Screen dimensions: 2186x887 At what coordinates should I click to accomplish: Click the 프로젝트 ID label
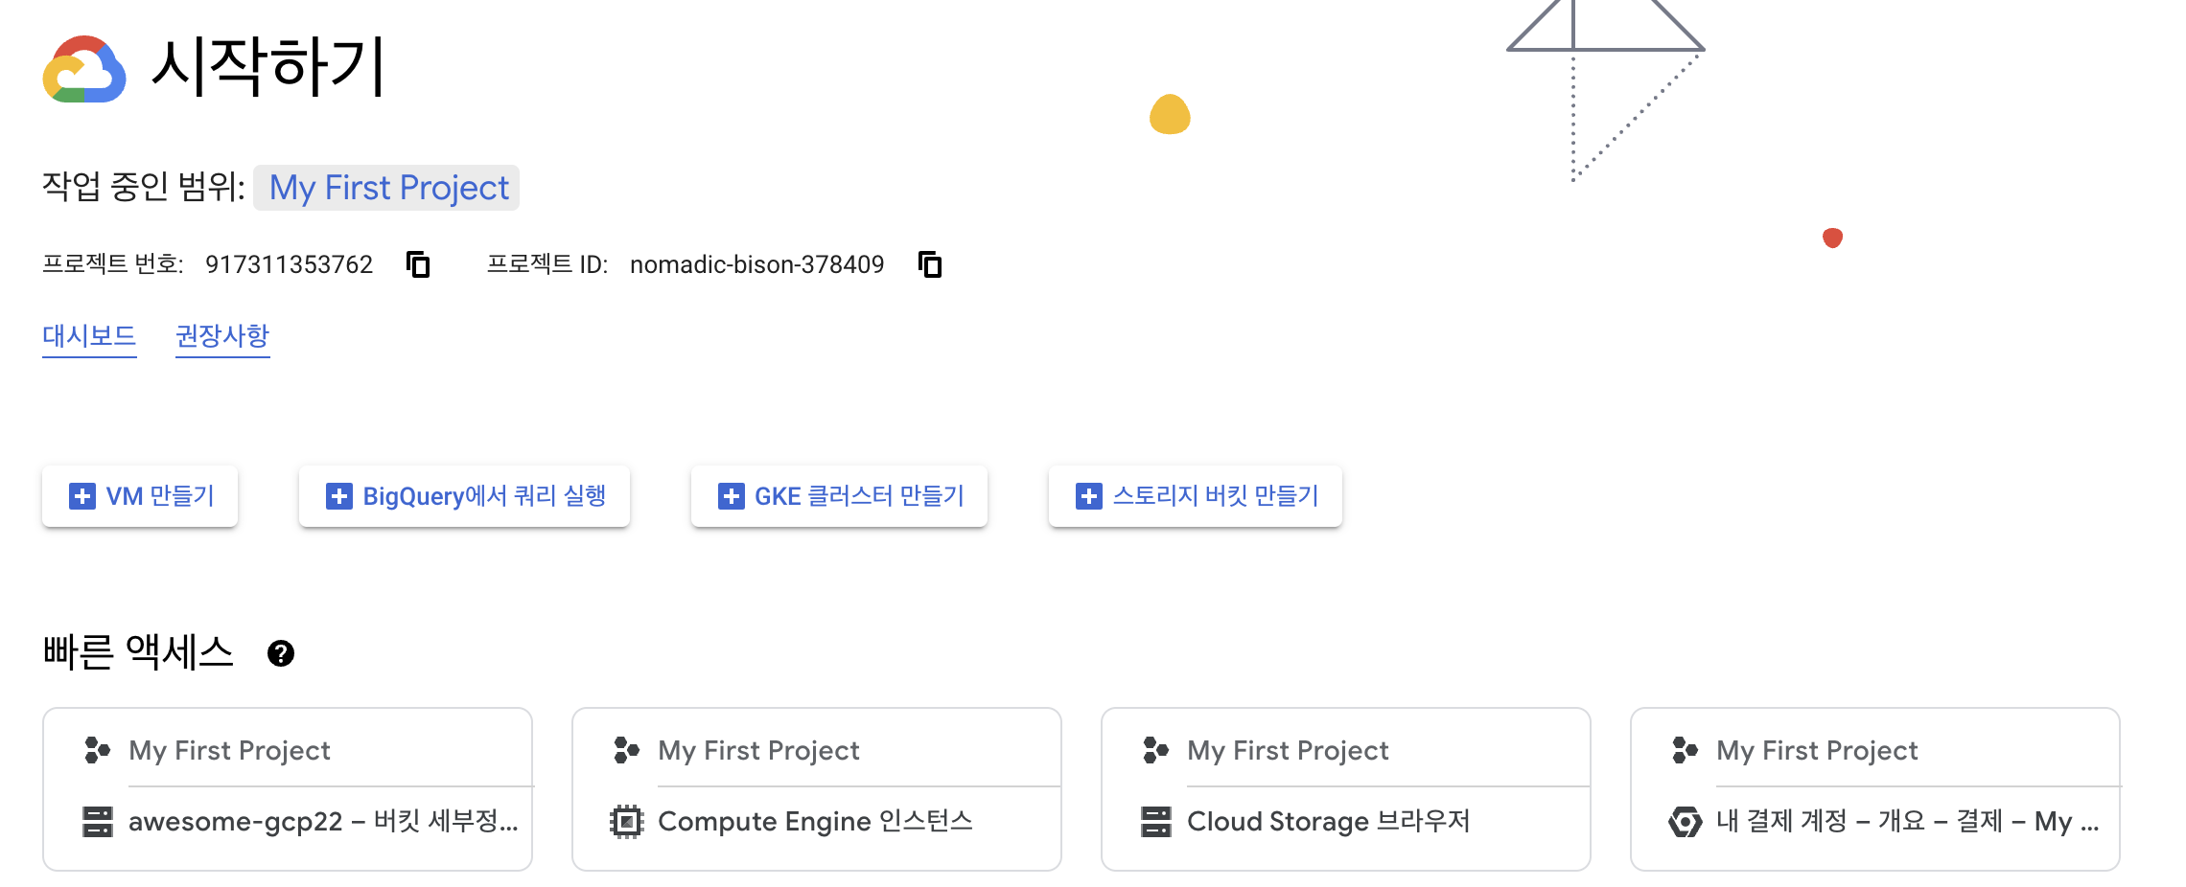tap(547, 264)
